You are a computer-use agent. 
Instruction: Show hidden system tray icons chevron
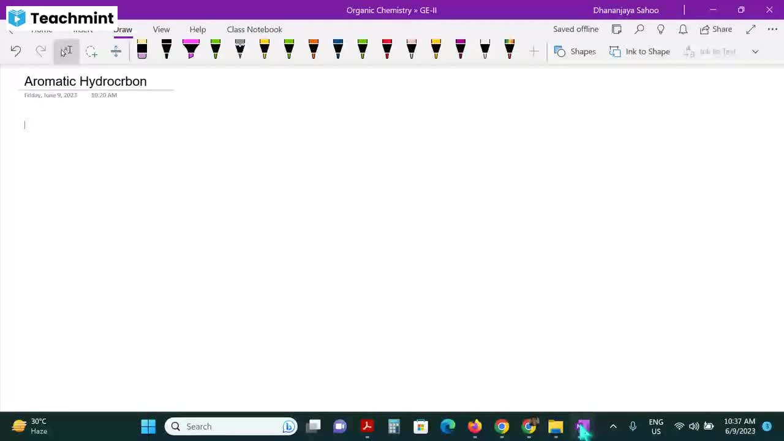click(x=613, y=426)
